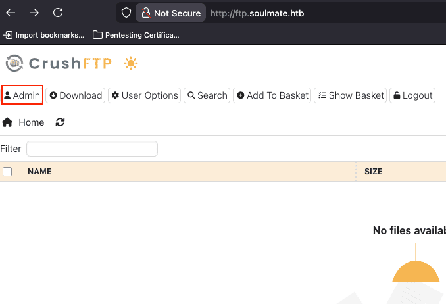Check the select-all files checkbox
Screen dimensions: 446x304
click(8, 172)
